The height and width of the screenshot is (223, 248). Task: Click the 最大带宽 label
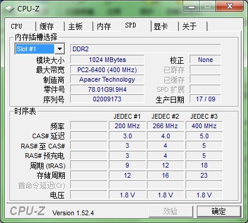click(x=50, y=70)
